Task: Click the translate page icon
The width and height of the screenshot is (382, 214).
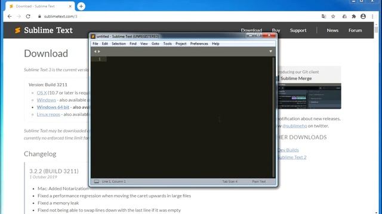Action: click(324, 16)
